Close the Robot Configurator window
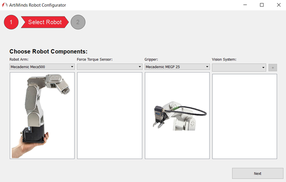Image resolution: width=286 pixels, height=182 pixels. tap(279, 5)
